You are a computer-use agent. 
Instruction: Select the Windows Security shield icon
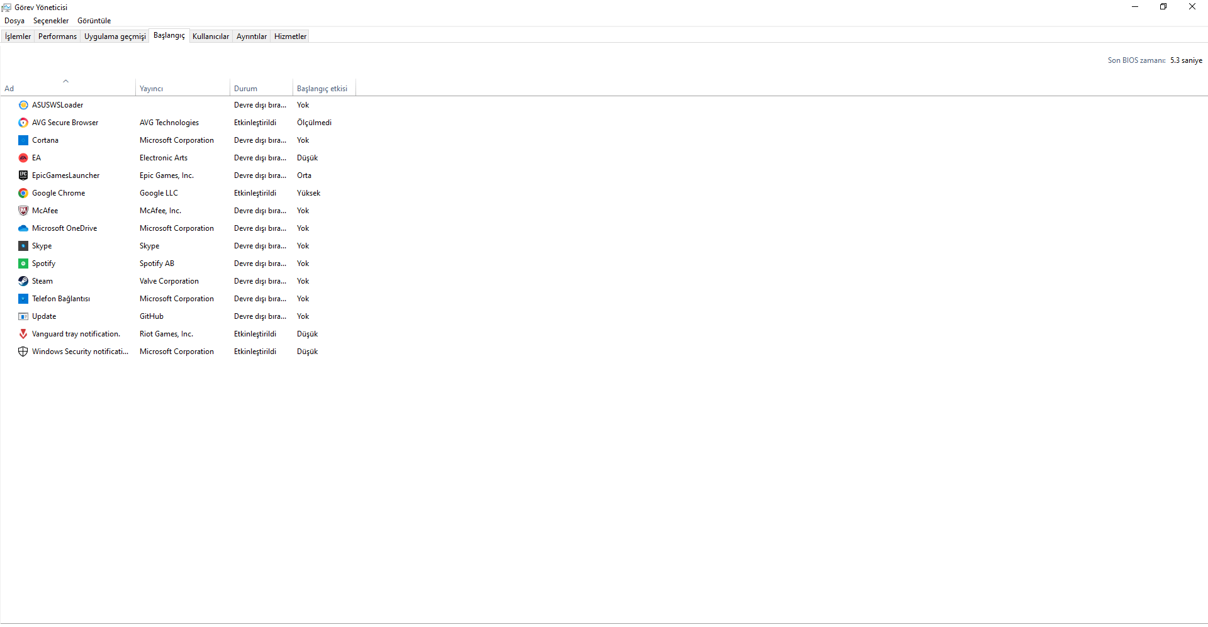pyautogui.click(x=23, y=352)
